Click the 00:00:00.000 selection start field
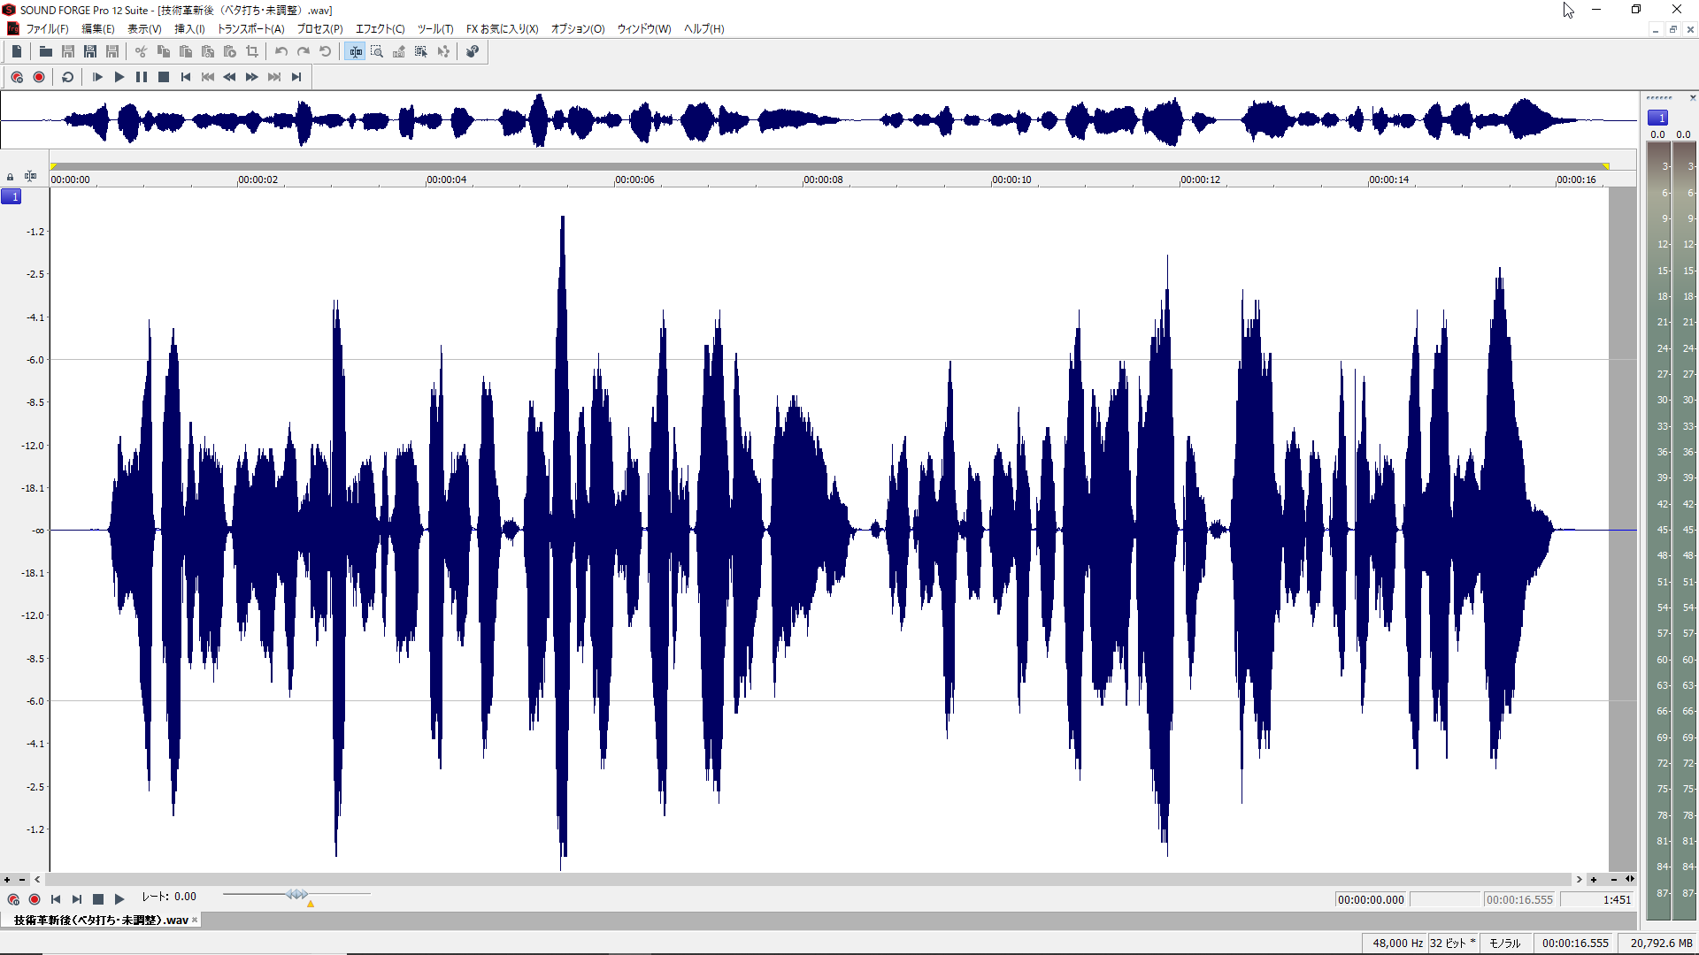 click(1370, 899)
